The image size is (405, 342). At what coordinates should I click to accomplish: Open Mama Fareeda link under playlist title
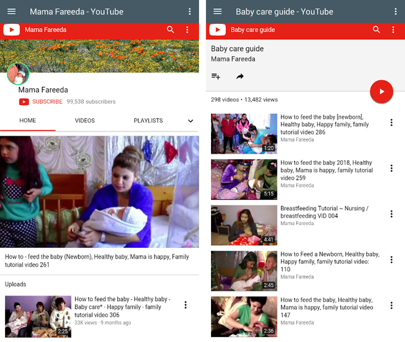233,59
